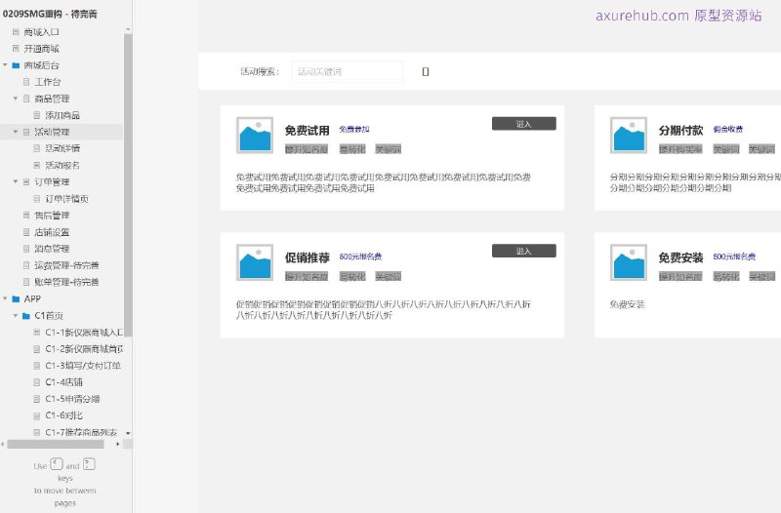
Task: Click page icon beside 商城入口
Action: click(16, 32)
